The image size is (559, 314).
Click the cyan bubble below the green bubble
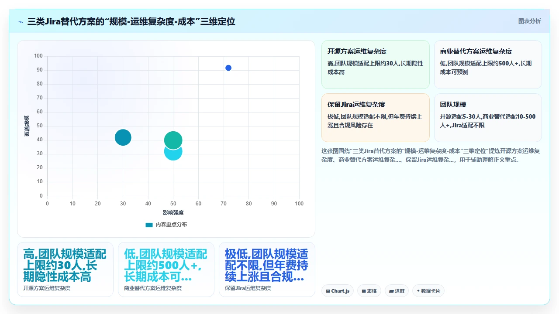[x=173, y=154]
